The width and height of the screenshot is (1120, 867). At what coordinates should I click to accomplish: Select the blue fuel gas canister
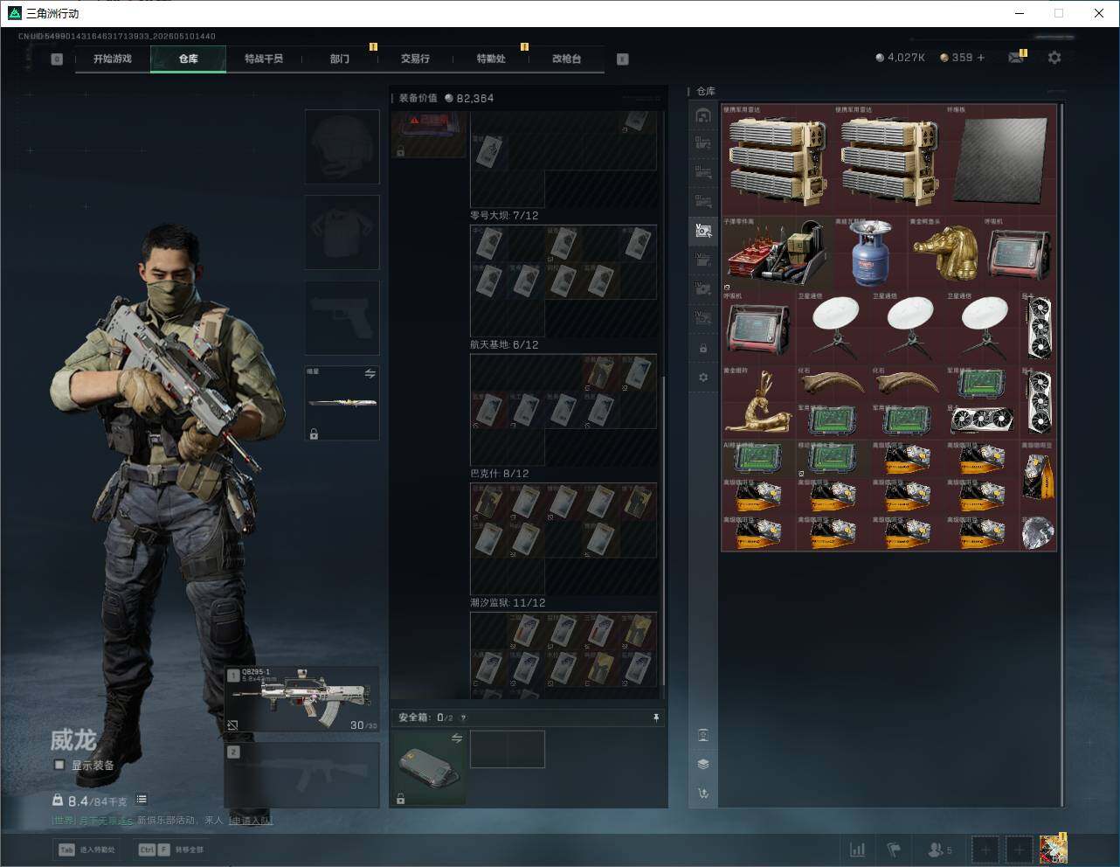870,253
